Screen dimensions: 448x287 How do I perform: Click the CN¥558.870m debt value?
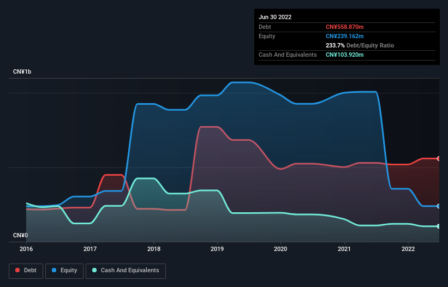click(x=344, y=27)
